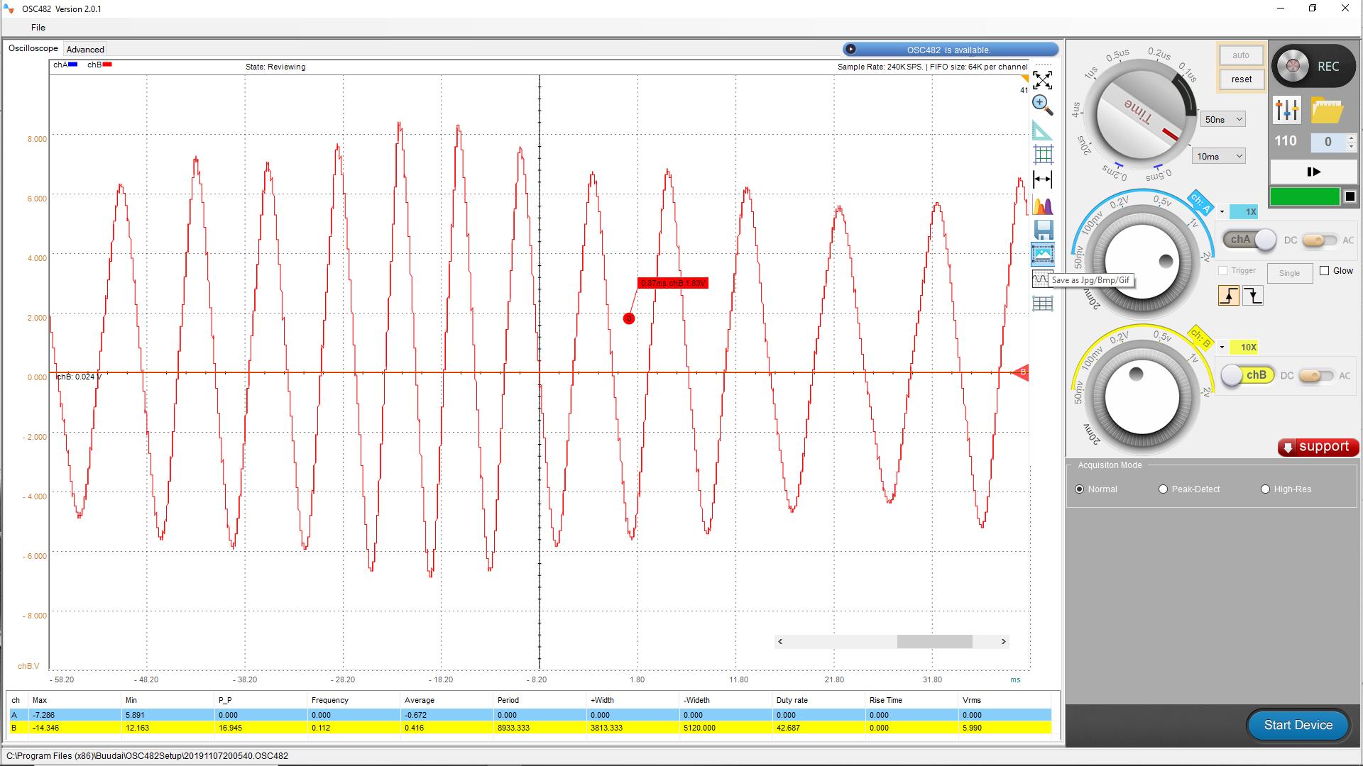
Task: Click the fit-to-screen expand arrows icon
Action: pyautogui.click(x=1042, y=79)
